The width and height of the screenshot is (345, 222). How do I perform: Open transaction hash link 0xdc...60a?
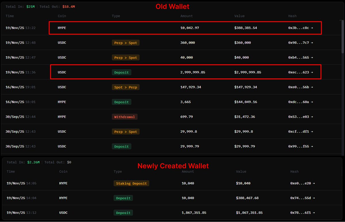pyautogui.click(x=298, y=102)
